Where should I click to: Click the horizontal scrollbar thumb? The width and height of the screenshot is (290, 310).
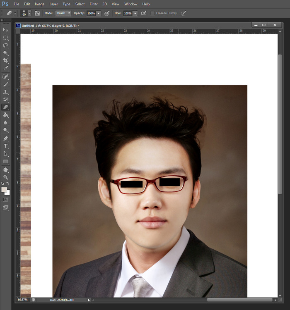tap(239, 300)
